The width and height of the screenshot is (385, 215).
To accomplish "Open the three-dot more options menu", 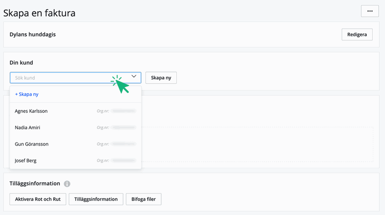I will [x=369, y=11].
